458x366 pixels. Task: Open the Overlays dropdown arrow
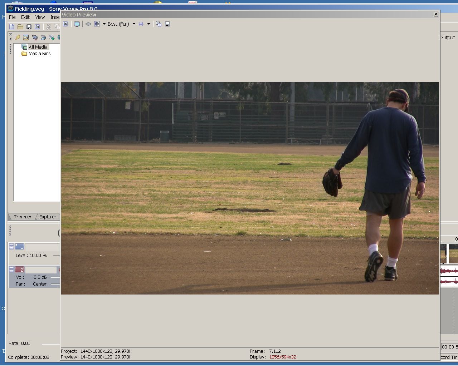coord(148,24)
